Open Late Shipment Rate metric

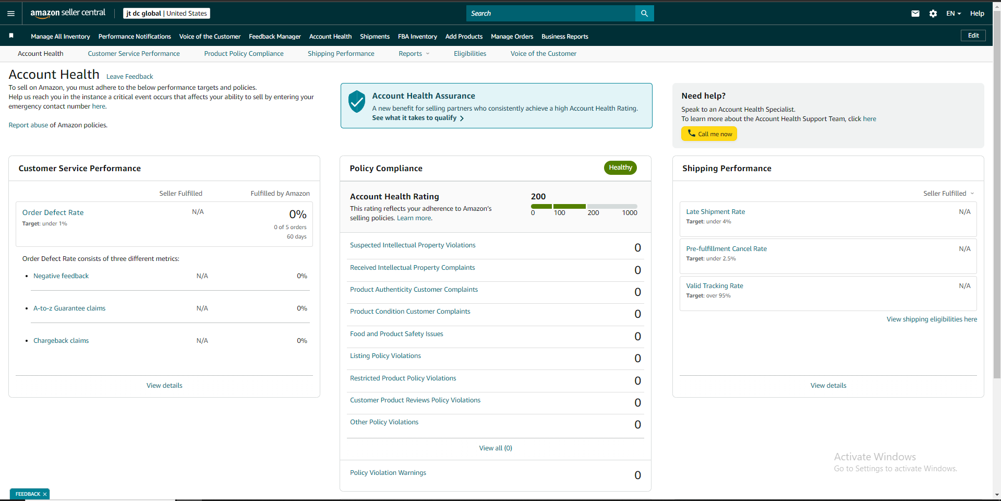pyautogui.click(x=716, y=212)
